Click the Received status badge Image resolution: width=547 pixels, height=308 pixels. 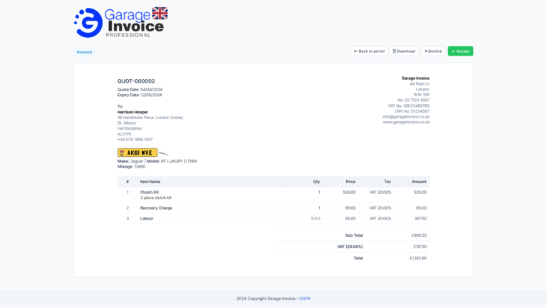point(84,52)
